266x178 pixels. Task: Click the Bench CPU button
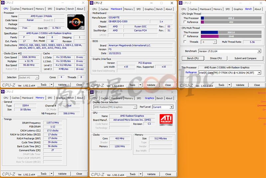click(x=193, y=58)
